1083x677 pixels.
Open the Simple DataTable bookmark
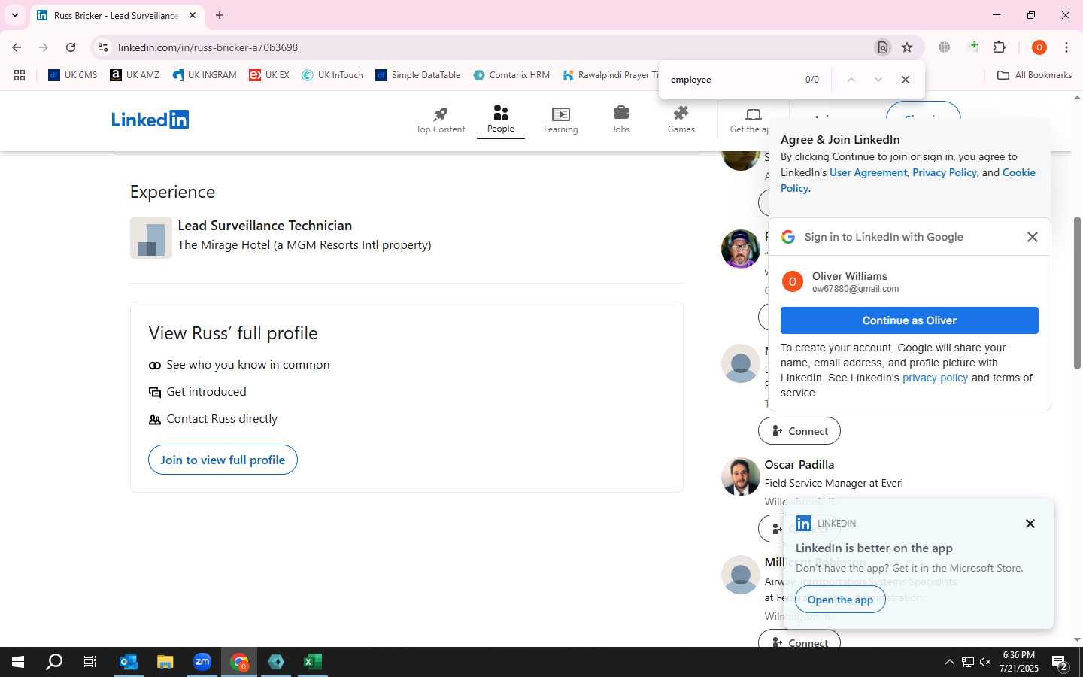418,75
